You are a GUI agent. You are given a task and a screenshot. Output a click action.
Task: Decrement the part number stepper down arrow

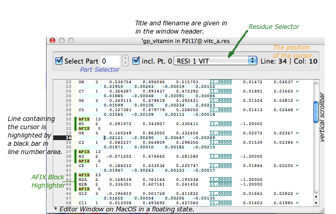(125, 64)
